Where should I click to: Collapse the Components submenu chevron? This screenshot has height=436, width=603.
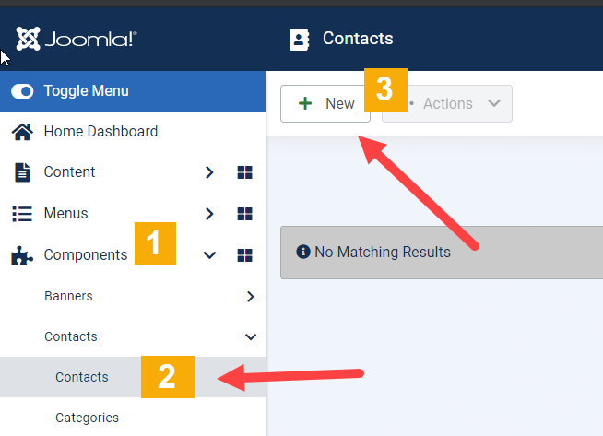click(x=209, y=255)
